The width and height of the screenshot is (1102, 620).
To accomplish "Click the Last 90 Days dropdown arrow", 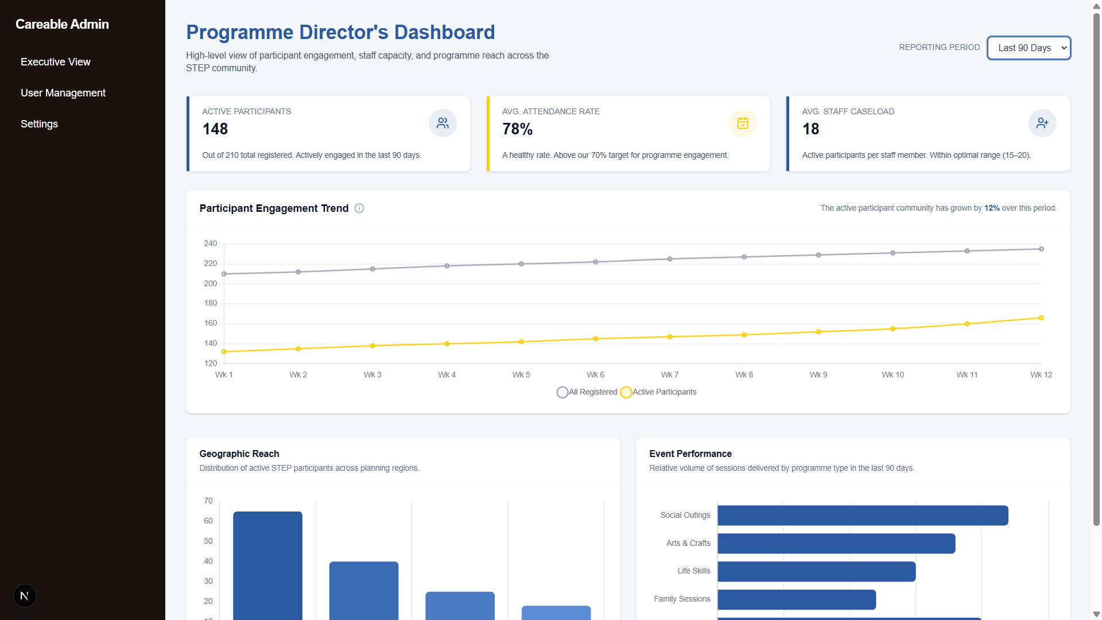I will (1064, 48).
